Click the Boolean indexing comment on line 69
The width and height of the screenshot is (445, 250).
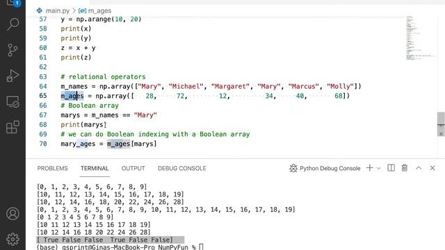[155, 134]
